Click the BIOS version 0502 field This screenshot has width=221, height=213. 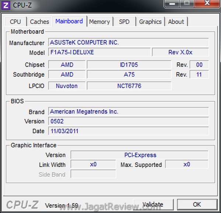129,121
